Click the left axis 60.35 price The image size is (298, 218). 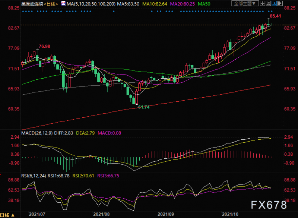(x=13, y=109)
